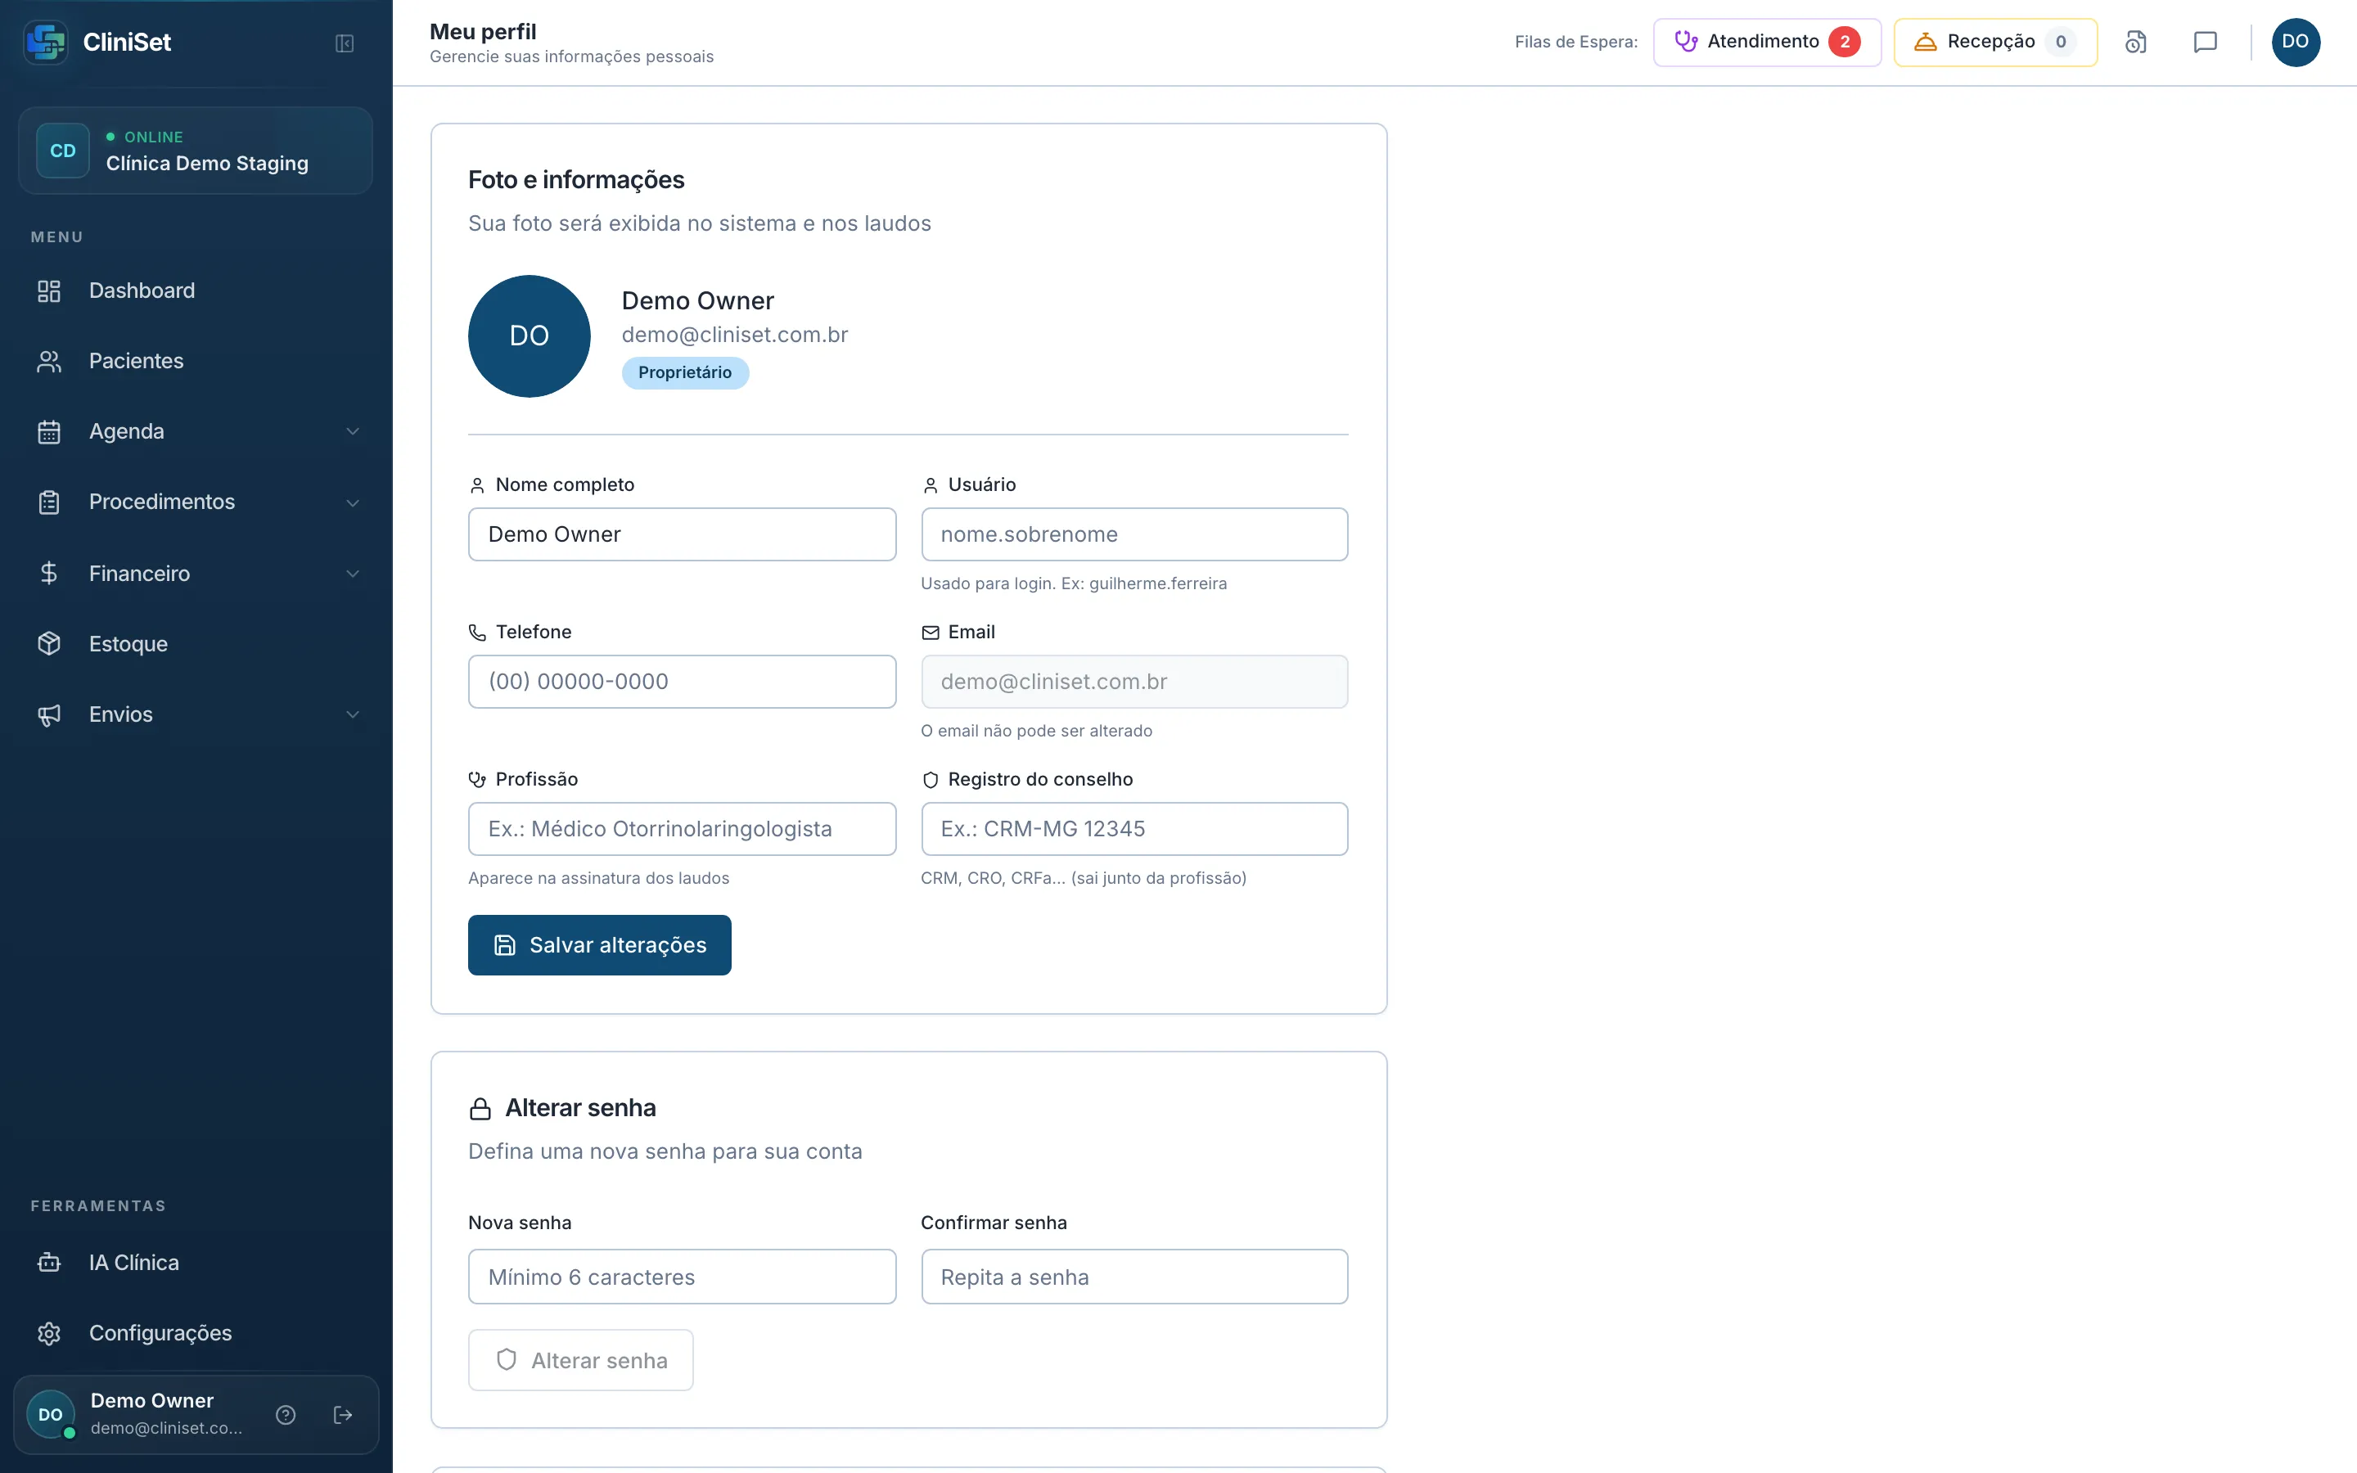Click the help question mark icon
This screenshot has width=2357, height=1473.
[x=286, y=1415]
